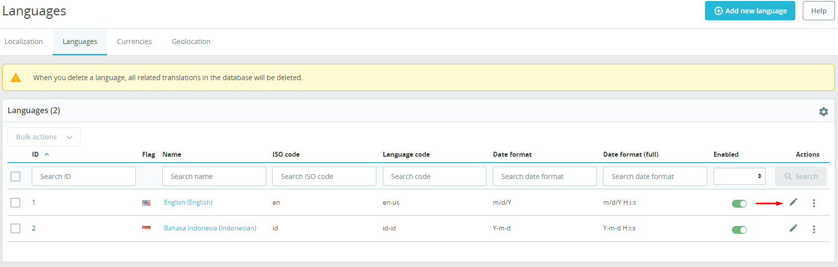This screenshot has height=267, width=838.
Task: Open the Languages grid settings gear
Action: tap(823, 112)
